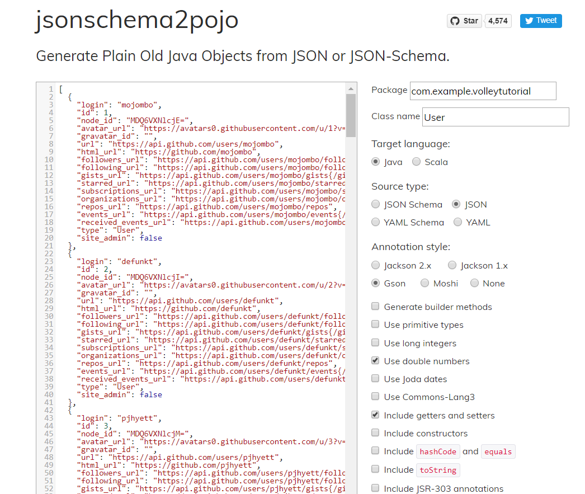The width and height of the screenshot is (585, 494).
Task: Click the GitHub Star button
Action: tap(464, 21)
